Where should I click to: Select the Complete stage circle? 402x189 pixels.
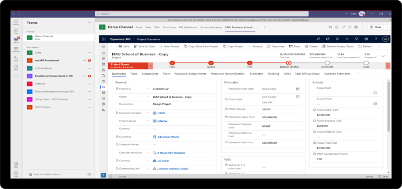click(x=327, y=63)
